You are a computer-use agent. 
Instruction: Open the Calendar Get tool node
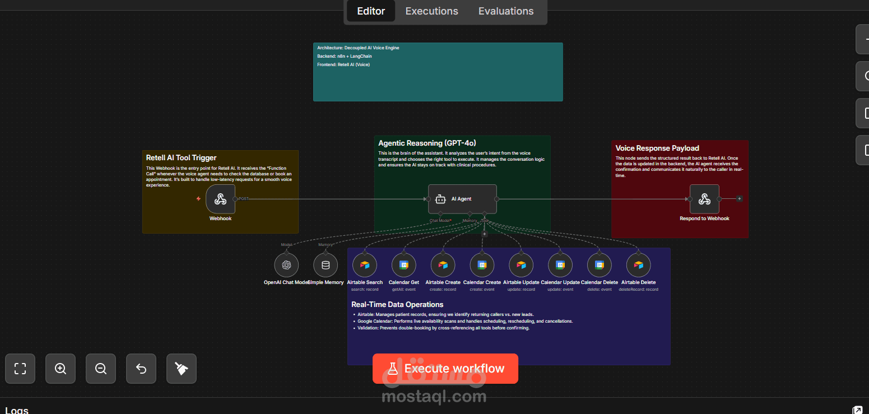pyautogui.click(x=403, y=265)
